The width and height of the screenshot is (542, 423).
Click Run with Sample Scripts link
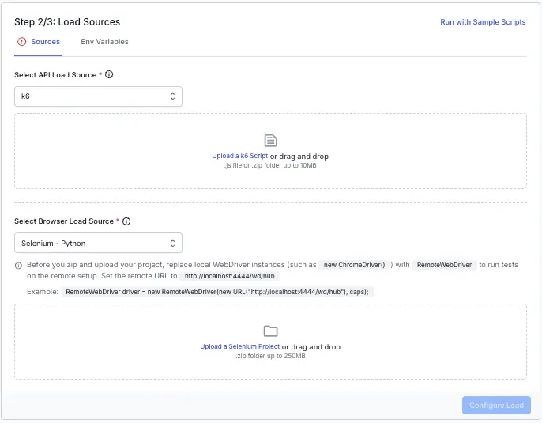pyautogui.click(x=483, y=22)
